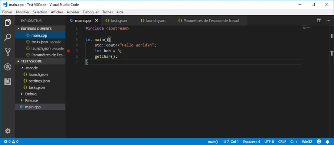Change file encoding UTF-8
Screen dimensions: 334x145
269,142
